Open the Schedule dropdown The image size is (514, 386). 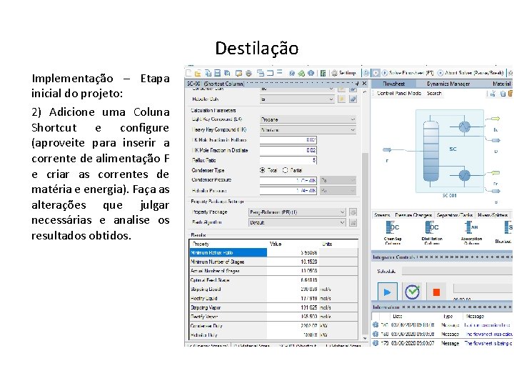coord(457,271)
